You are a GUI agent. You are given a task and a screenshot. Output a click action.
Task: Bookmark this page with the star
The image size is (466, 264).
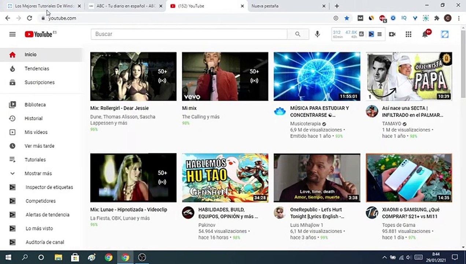[x=347, y=18]
